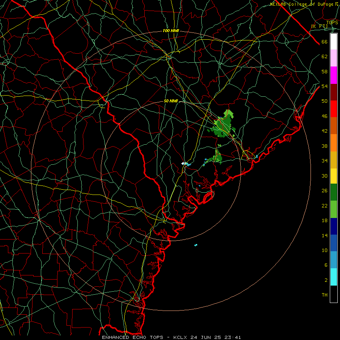Click the light pink 62 kft legend color

[334, 58]
